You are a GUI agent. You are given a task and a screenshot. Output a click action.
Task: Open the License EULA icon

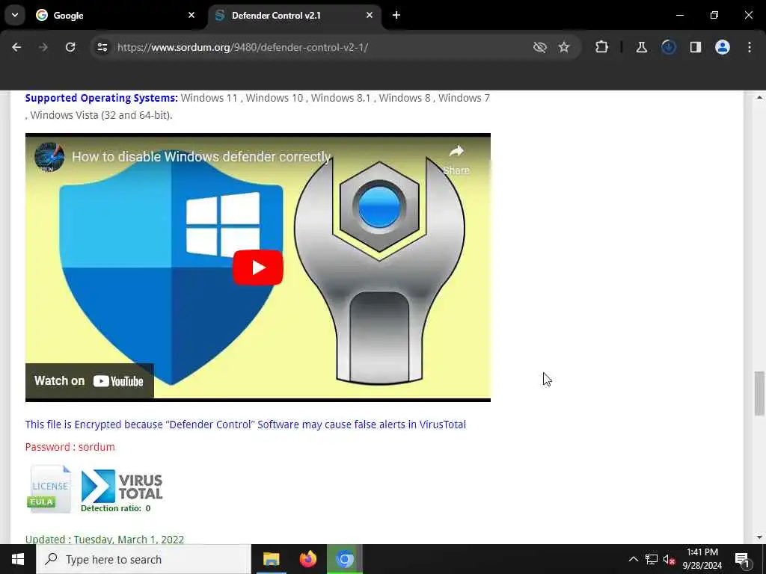(x=49, y=488)
